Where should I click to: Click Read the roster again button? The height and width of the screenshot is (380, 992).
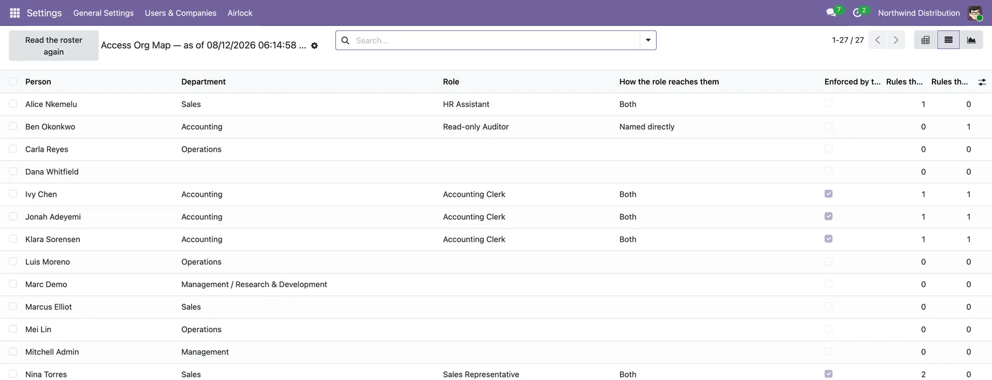[x=54, y=46]
